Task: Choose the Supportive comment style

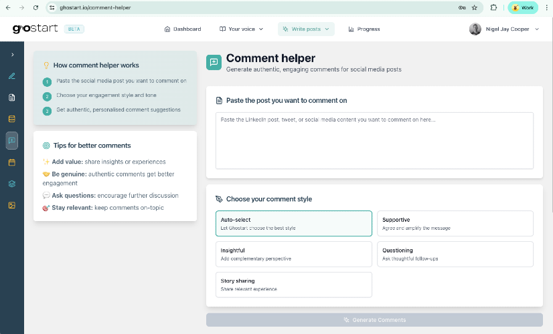Action: tap(455, 224)
